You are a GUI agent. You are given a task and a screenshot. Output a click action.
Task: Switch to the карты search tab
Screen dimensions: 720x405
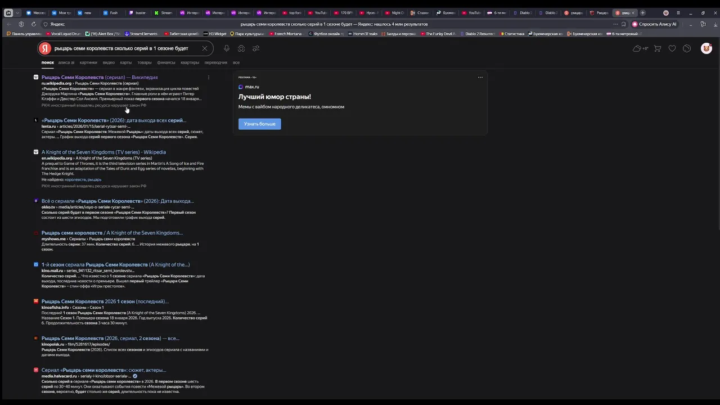[126, 62]
